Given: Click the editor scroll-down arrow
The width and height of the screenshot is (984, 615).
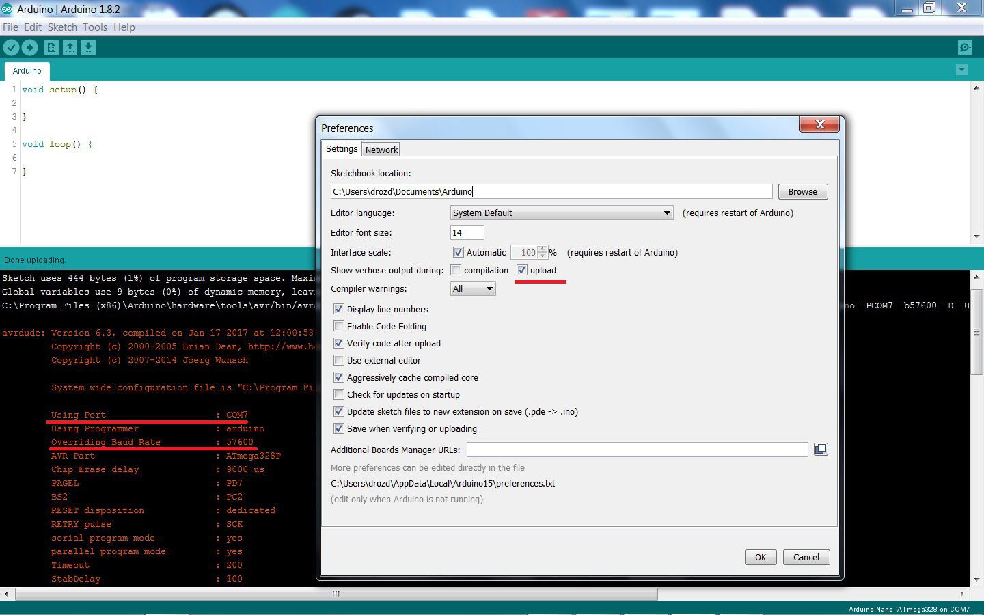Looking at the screenshot, I should tap(976, 236).
